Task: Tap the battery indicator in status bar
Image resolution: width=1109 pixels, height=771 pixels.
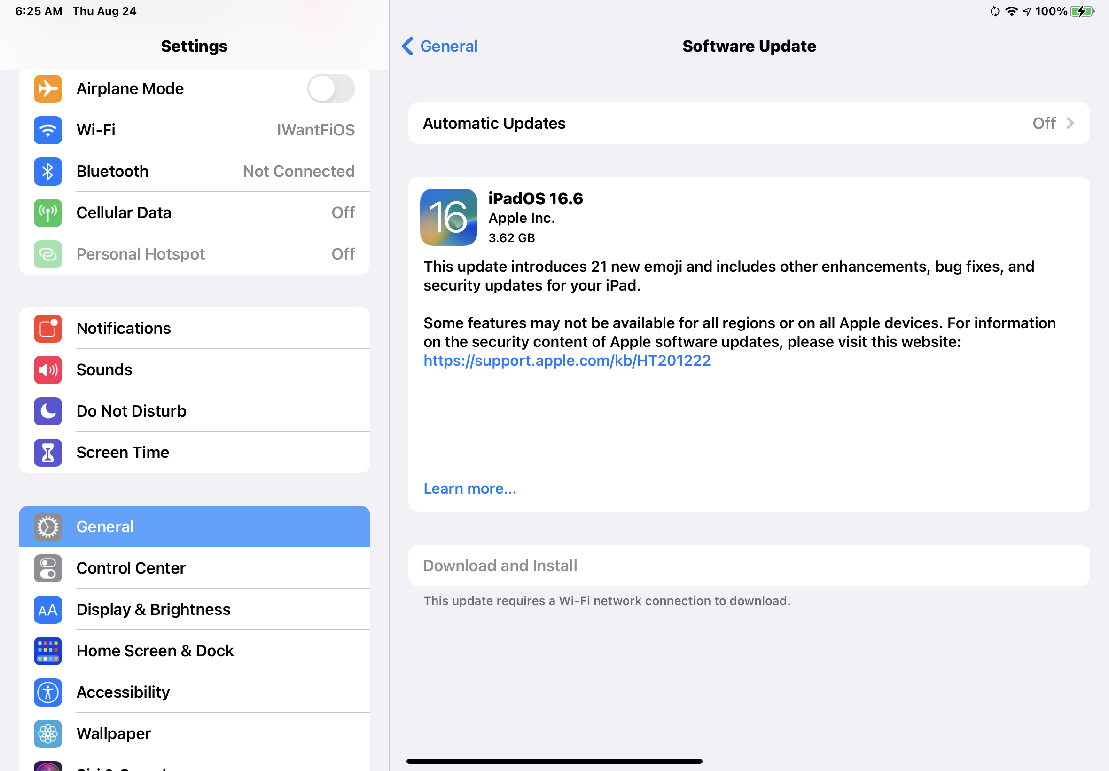Action: pyautogui.click(x=1081, y=12)
